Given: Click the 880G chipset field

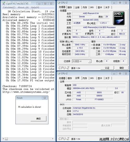Looking at the screenshot, I should coord(99,93).
